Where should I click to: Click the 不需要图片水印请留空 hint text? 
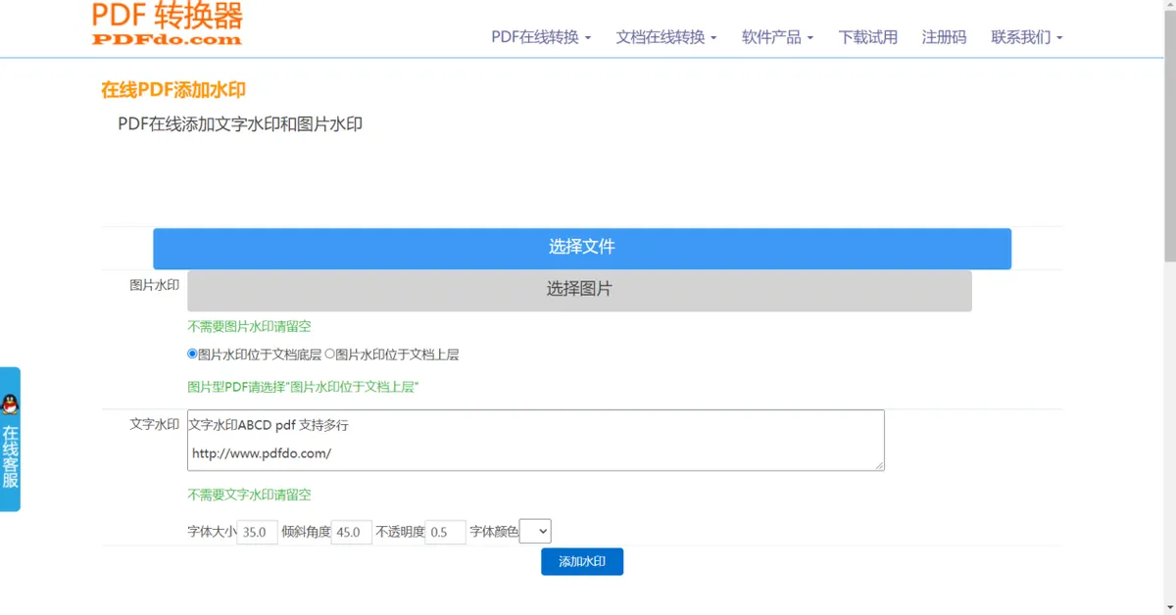click(249, 326)
